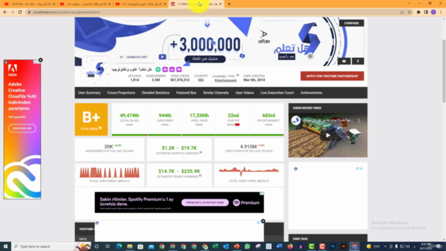Switch to the second YouTube tab
Image resolution: width=446 pixels, height=251 pixels.
(84, 4)
